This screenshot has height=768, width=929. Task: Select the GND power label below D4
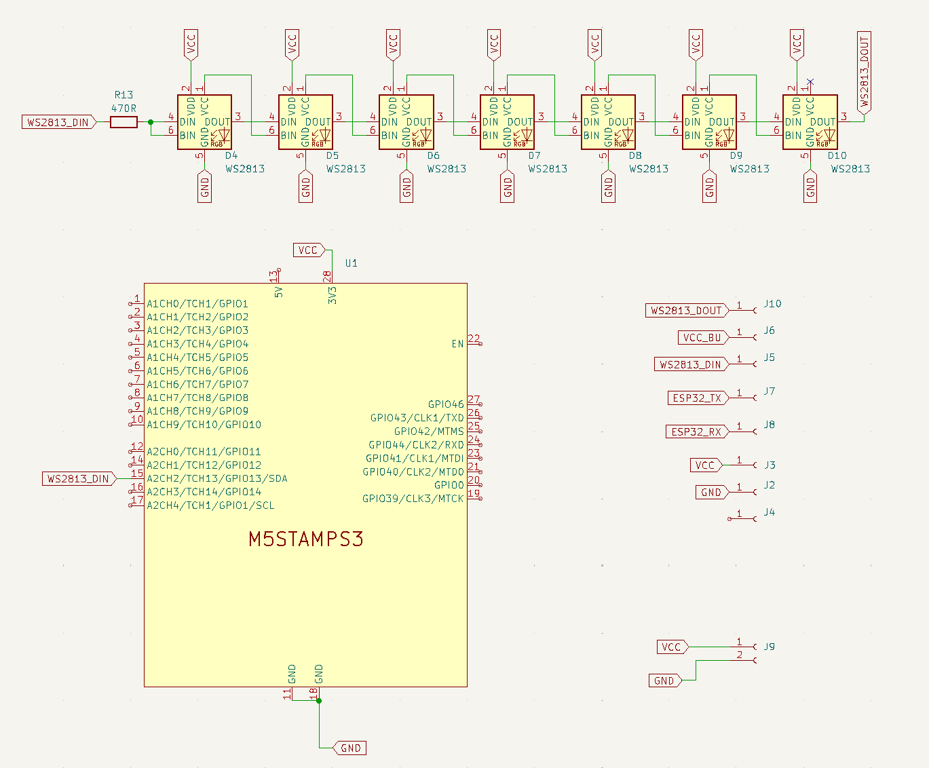coord(205,187)
